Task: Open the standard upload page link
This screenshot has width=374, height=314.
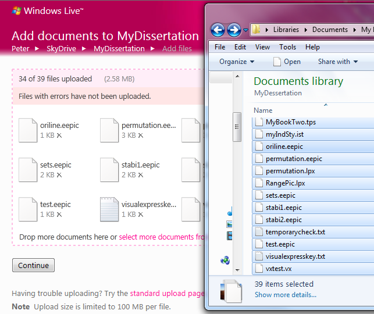Action: pos(167,294)
